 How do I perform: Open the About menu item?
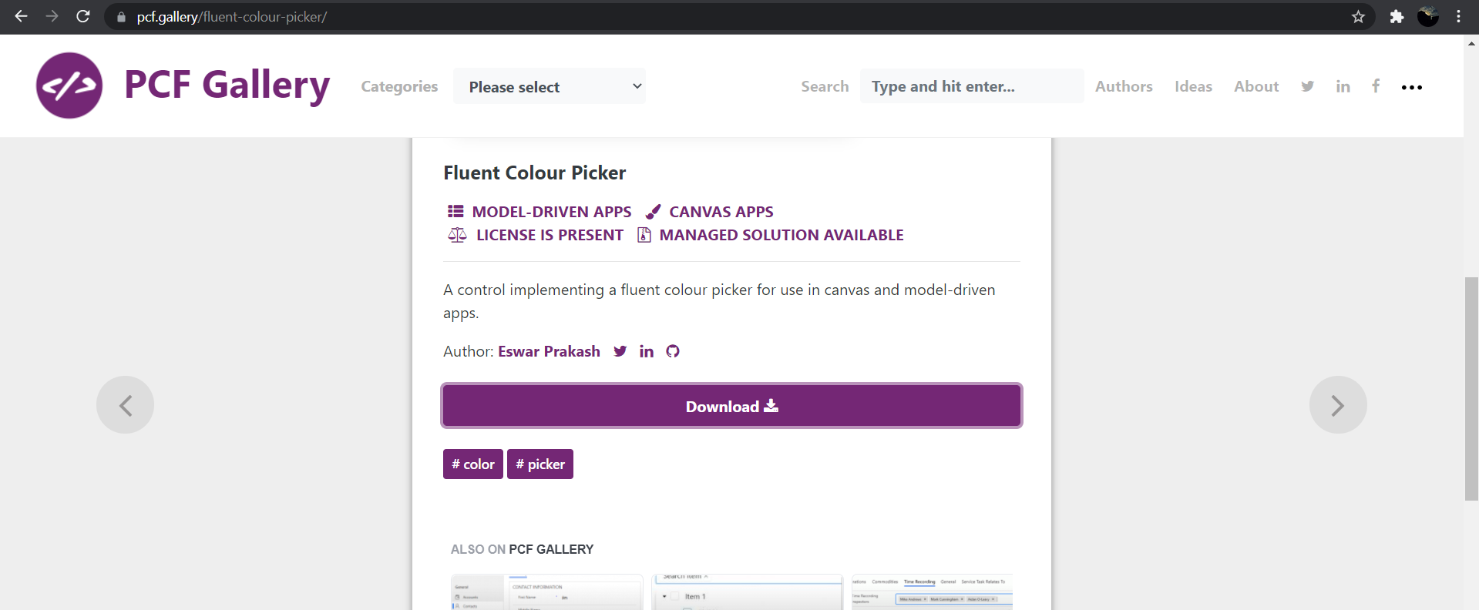[1256, 86]
